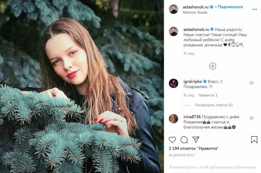261x173 pixels.
Task: Like igrskripko's comment
Action: 251,83
